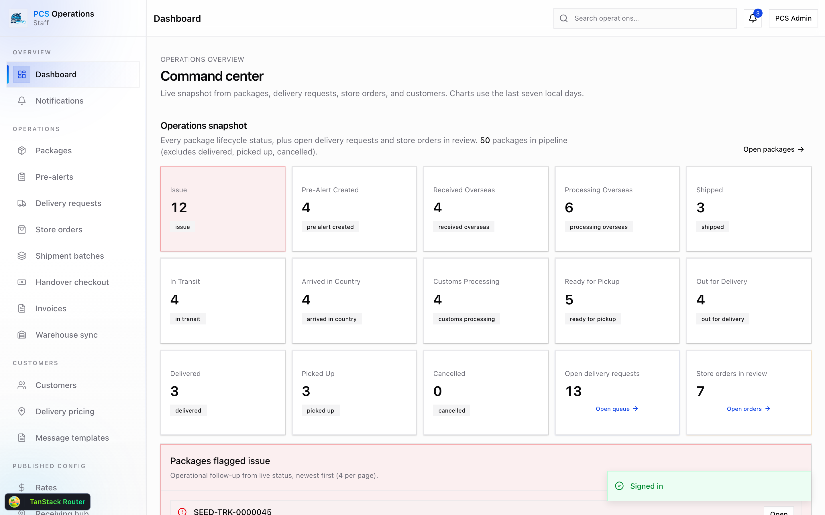Viewport: 825px width, 515px height.
Task: Open Pre-alerts from the sidebar
Action: tap(73, 177)
